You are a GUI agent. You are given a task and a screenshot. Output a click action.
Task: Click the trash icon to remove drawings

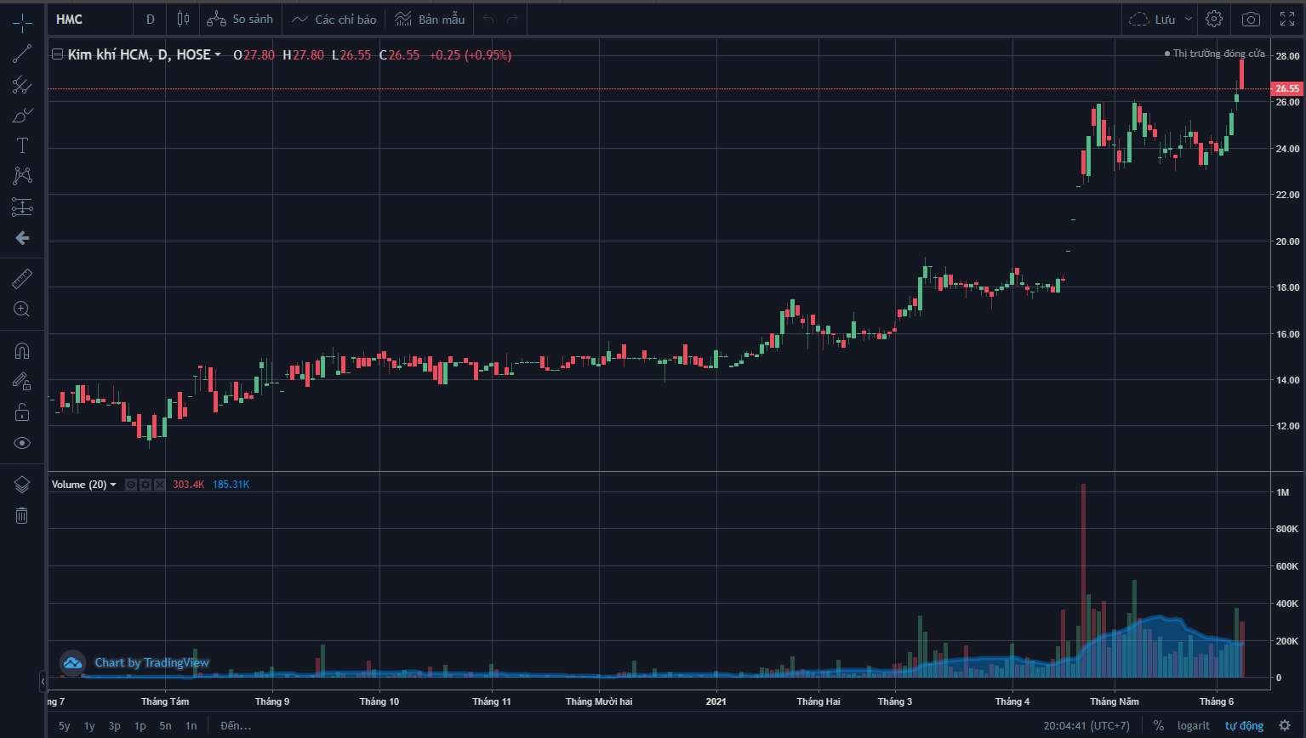(22, 515)
